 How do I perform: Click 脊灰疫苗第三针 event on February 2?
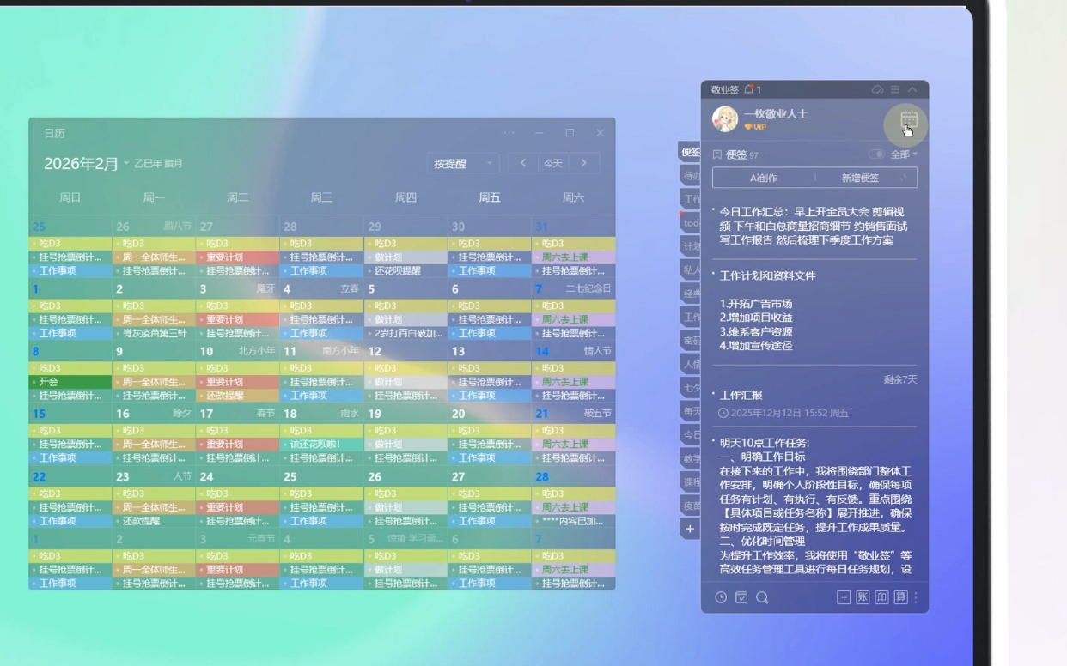coord(154,333)
